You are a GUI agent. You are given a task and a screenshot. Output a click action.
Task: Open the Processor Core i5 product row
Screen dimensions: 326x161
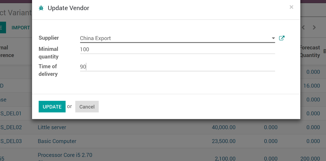click(x=65, y=155)
